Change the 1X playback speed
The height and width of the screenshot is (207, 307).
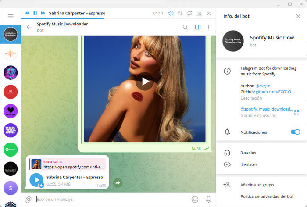pyautogui.click(x=199, y=13)
